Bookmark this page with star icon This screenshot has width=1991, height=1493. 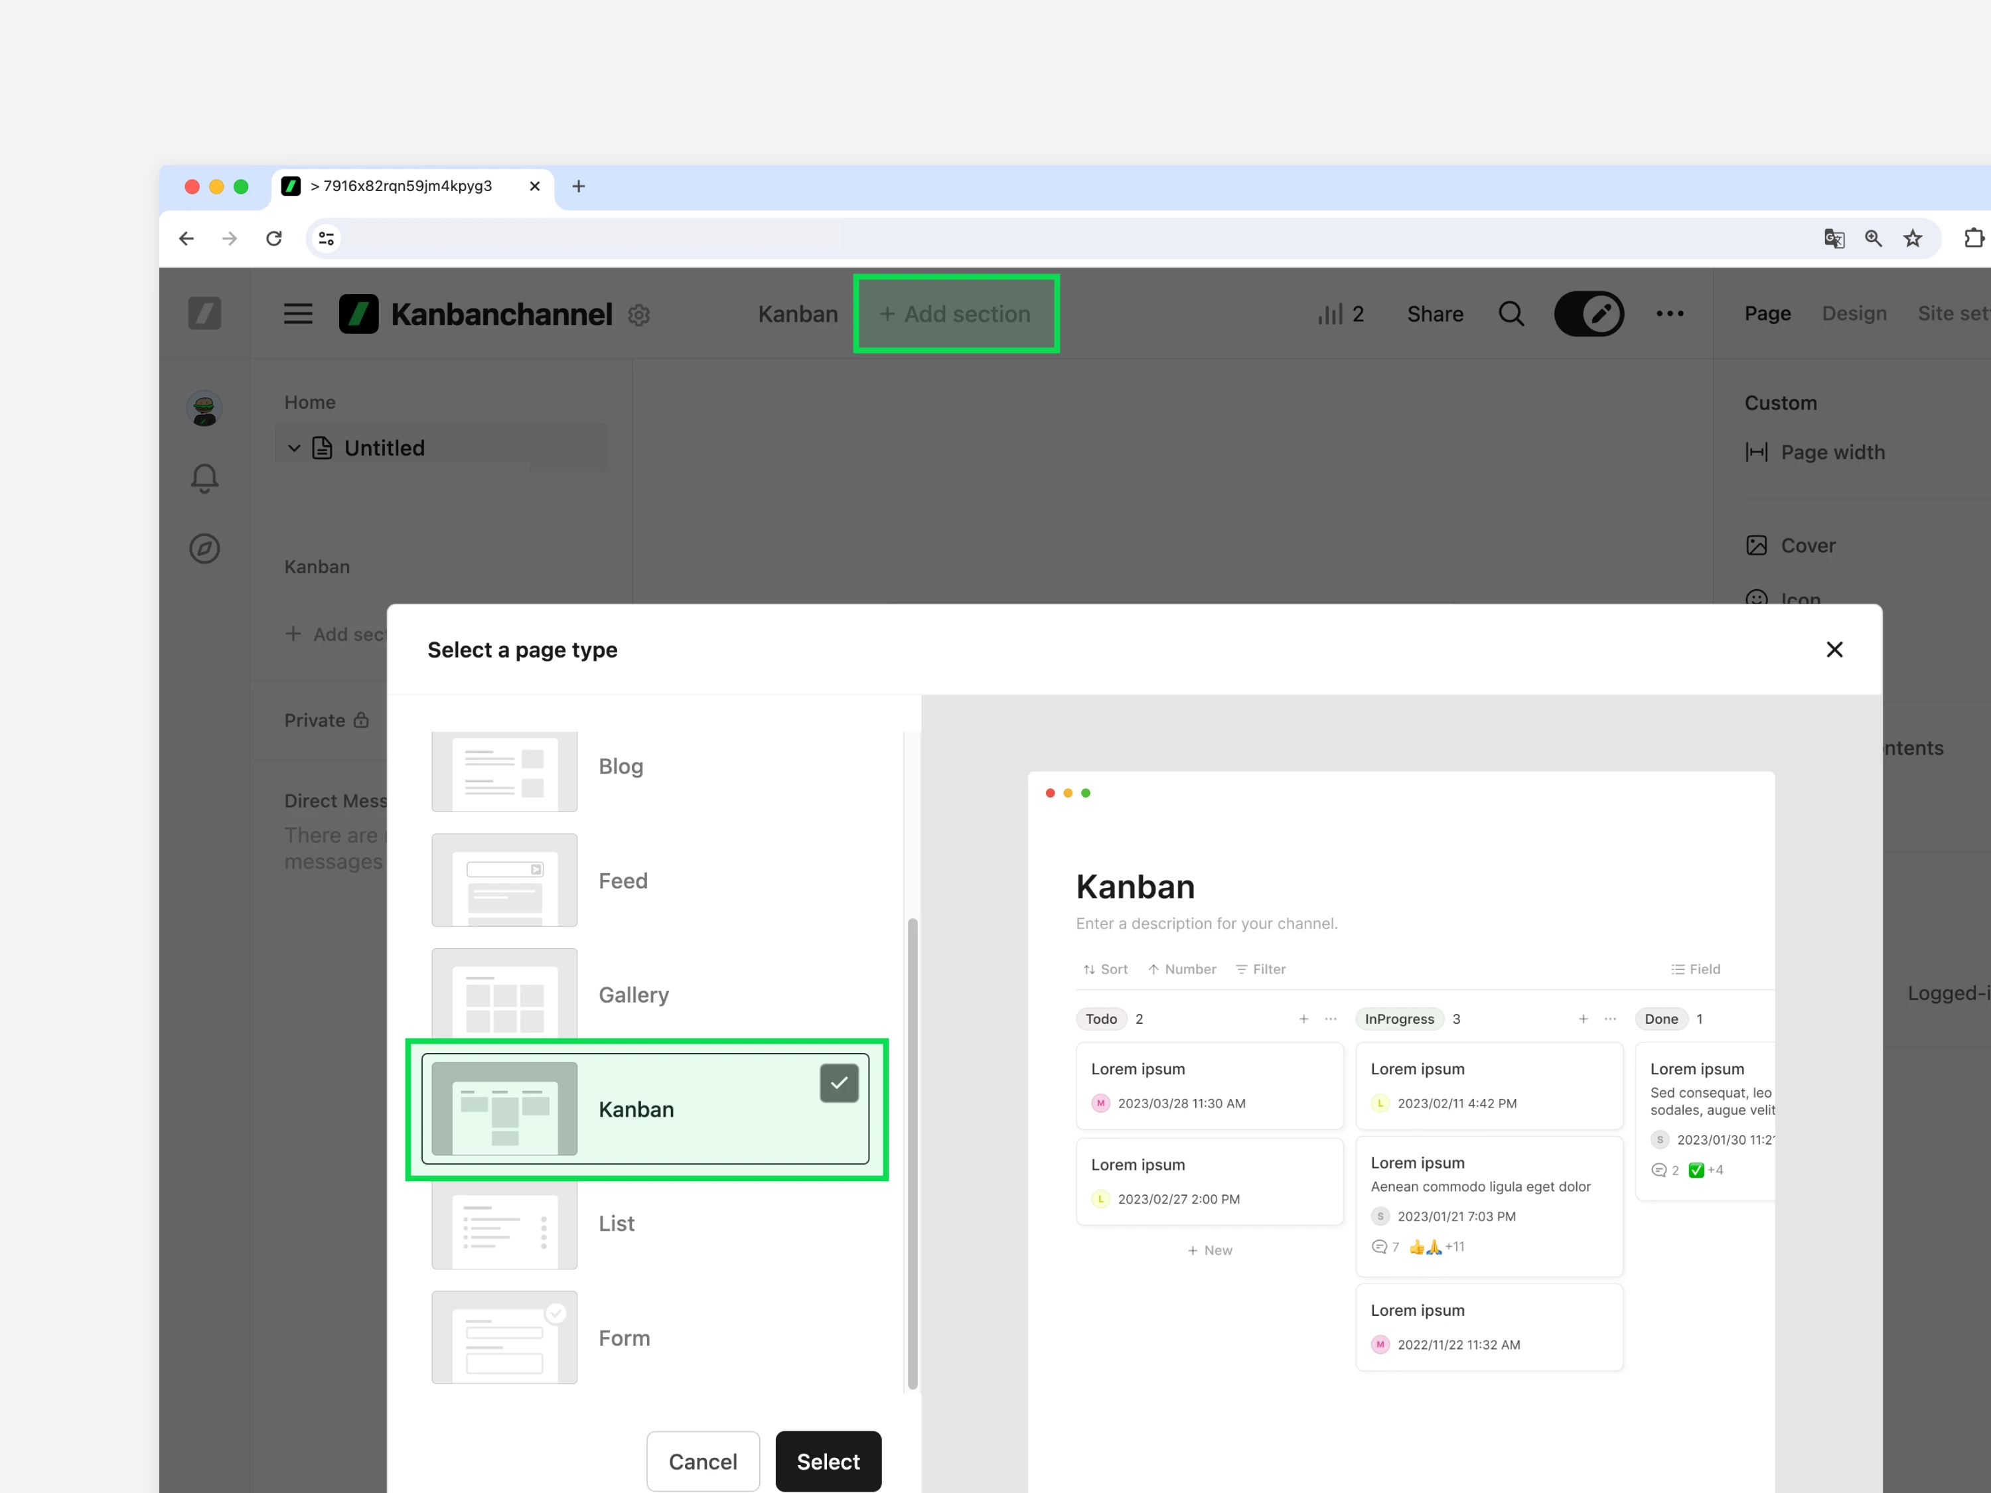(x=1913, y=238)
